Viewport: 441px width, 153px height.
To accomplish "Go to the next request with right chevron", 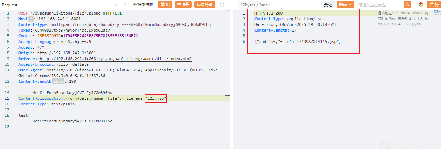I will click(x=125, y=5).
